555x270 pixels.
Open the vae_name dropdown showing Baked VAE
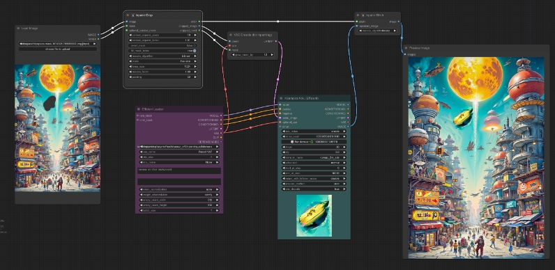coord(178,152)
